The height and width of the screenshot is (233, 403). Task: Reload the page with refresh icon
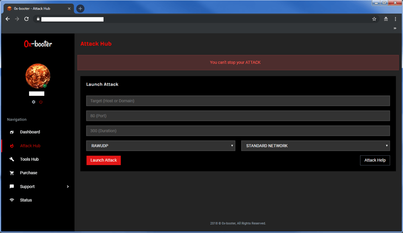click(x=27, y=19)
